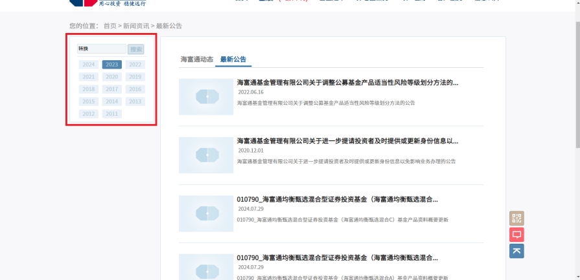Viewport: 580px width, 280px height.
Task: Click the thumbnail beside the 2020.12.01 announcement
Action: pos(206,155)
